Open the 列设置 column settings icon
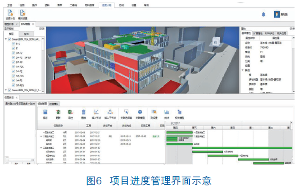The height and width of the screenshot is (188, 303). pos(154,112)
